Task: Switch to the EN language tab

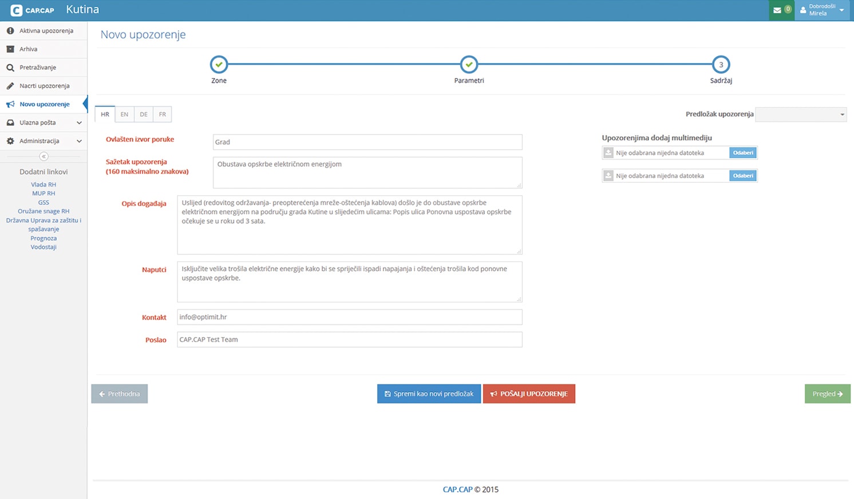Action: coord(124,114)
